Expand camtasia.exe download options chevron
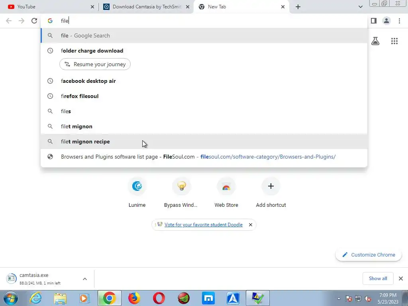The height and width of the screenshot is (306, 408). [x=85, y=279]
